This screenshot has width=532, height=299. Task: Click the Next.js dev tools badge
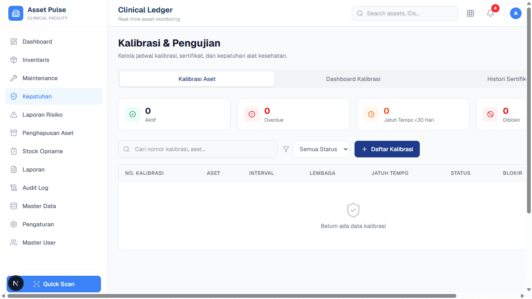click(x=16, y=284)
